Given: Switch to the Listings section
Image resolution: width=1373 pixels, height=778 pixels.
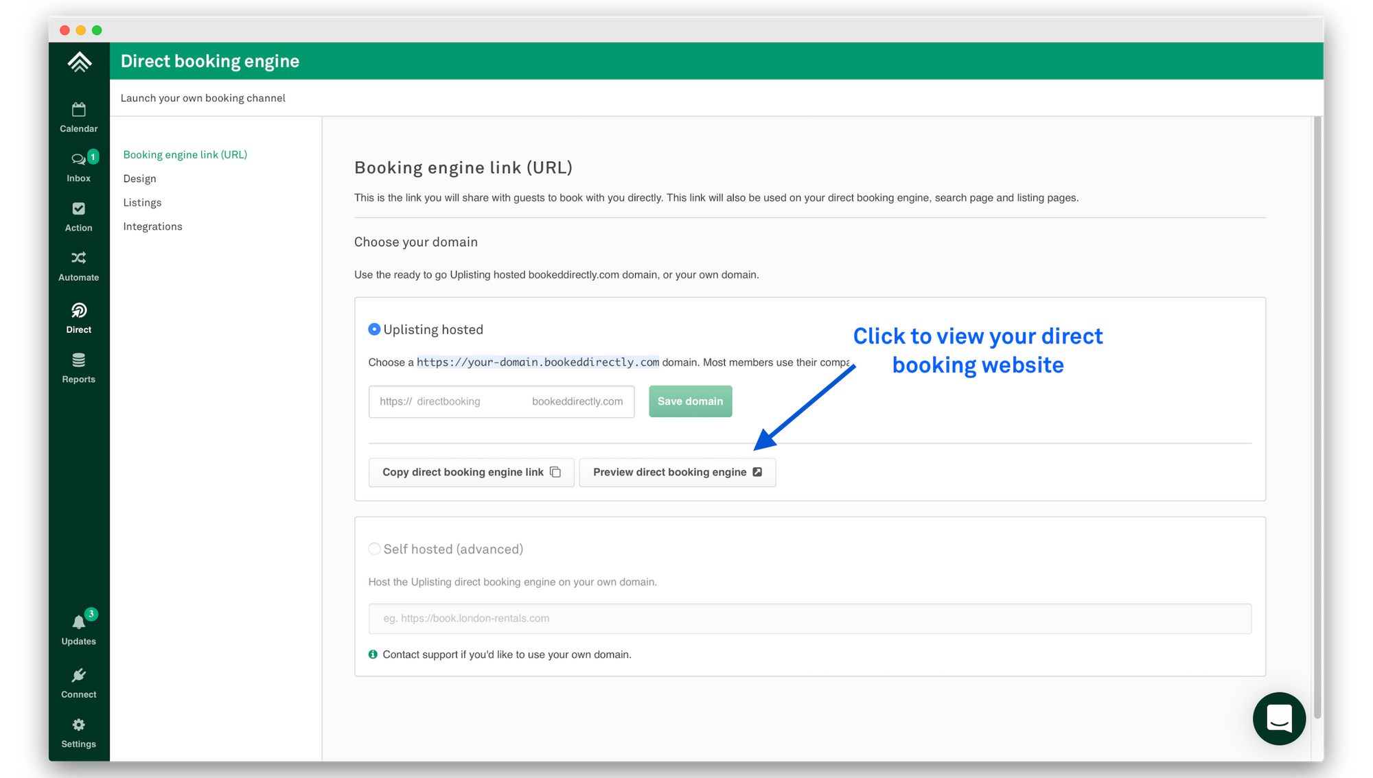Looking at the screenshot, I should point(142,202).
